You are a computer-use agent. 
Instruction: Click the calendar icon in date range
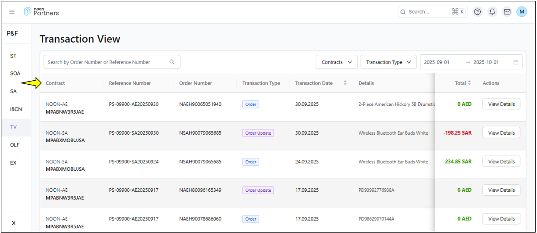tap(516, 62)
